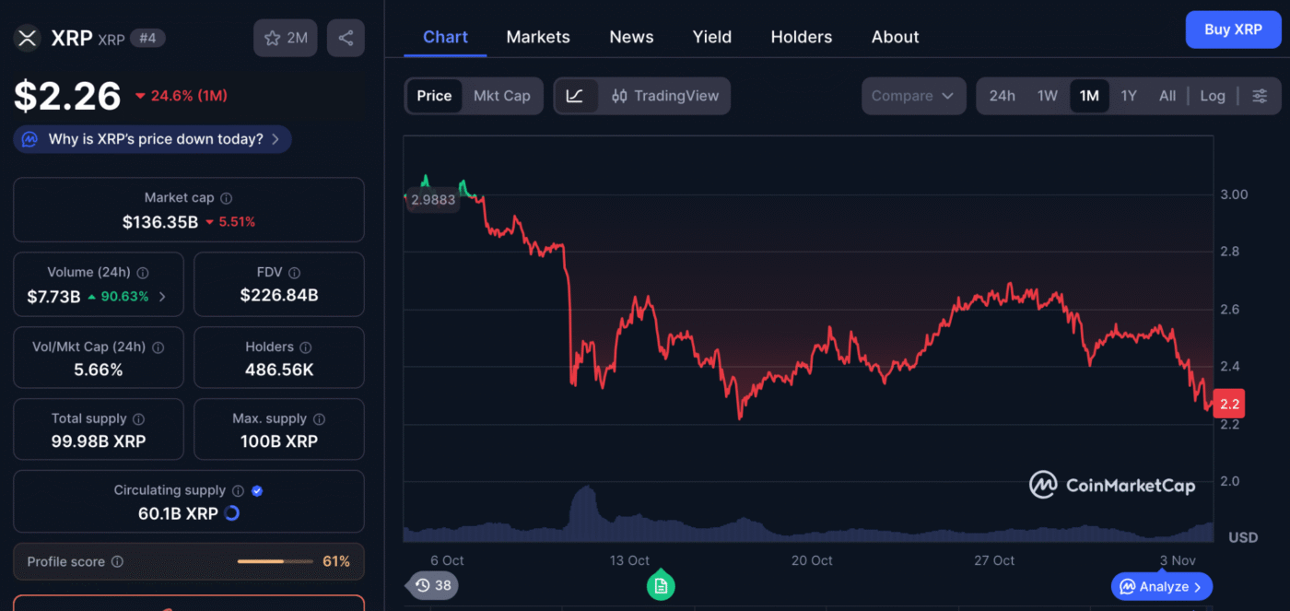Viewport: 1290px width, 611px height.
Task: Expand Volume (24h) details chevron
Action: pos(163,297)
